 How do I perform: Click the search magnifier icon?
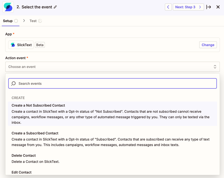[14, 83]
